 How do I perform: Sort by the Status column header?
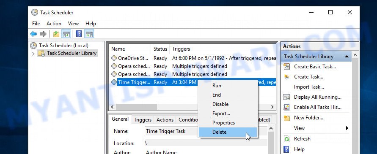tap(160, 49)
